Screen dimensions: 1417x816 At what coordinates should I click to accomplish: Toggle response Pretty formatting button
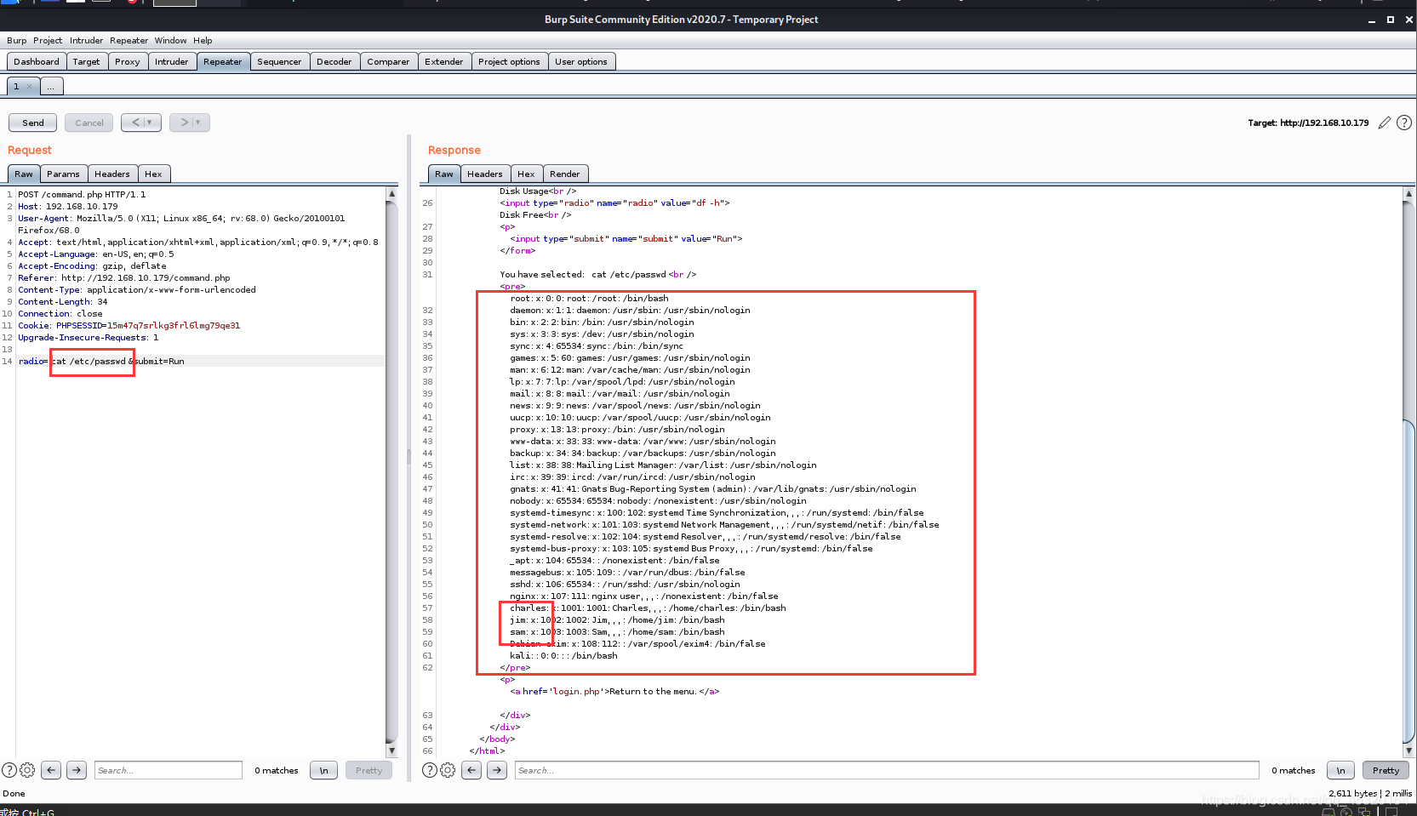1386,770
